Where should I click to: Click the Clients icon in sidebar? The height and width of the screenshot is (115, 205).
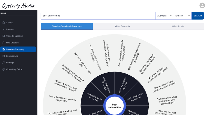pyautogui.click(x=4, y=23)
